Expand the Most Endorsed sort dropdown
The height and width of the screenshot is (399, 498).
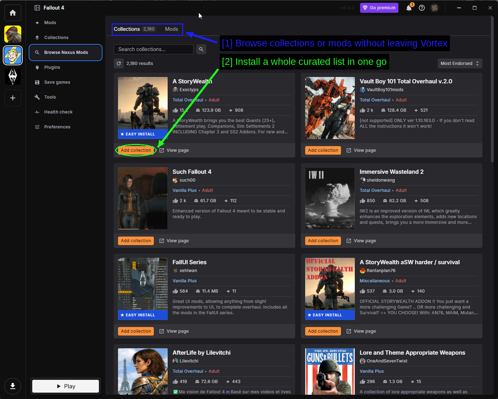pos(460,63)
